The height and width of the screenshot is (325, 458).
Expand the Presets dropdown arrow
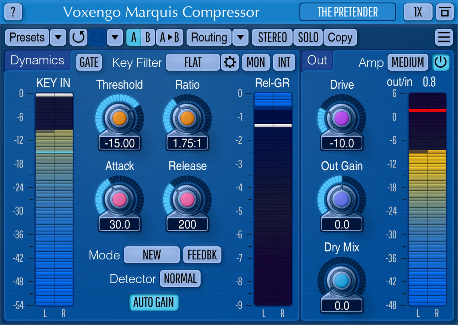(x=58, y=37)
